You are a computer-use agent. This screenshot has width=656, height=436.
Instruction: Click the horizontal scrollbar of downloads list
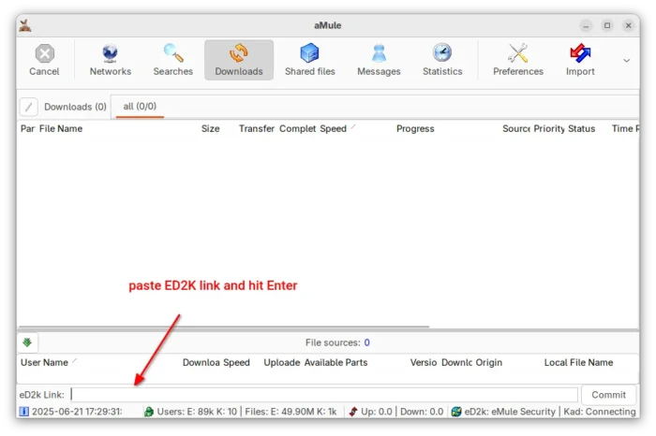tap(224, 327)
